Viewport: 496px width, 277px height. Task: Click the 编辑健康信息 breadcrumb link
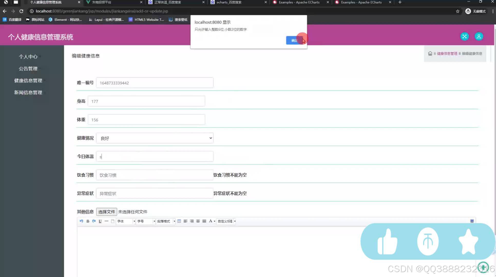point(472,54)
